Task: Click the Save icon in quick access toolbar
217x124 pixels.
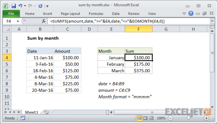Action: tap(14, 6)
